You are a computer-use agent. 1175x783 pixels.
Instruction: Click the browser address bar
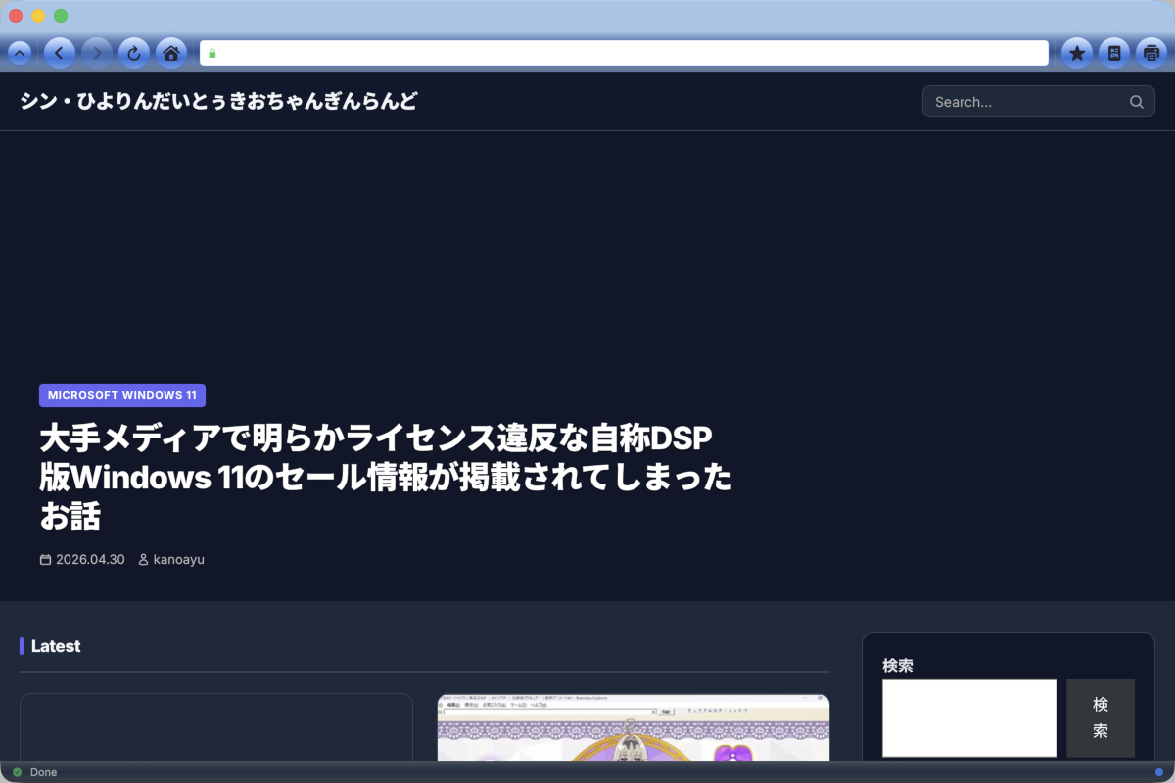[624, 53]
